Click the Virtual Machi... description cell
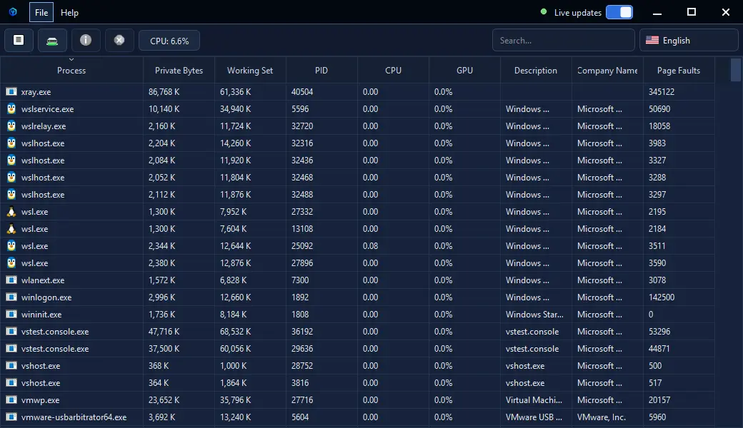Viewport: 743px width, 428px height. tap(534, 400)
